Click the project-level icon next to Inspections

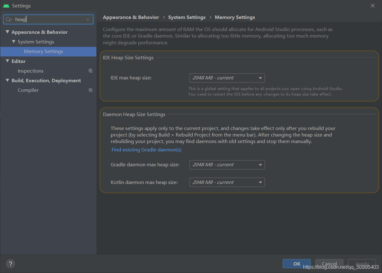point(90,71)
